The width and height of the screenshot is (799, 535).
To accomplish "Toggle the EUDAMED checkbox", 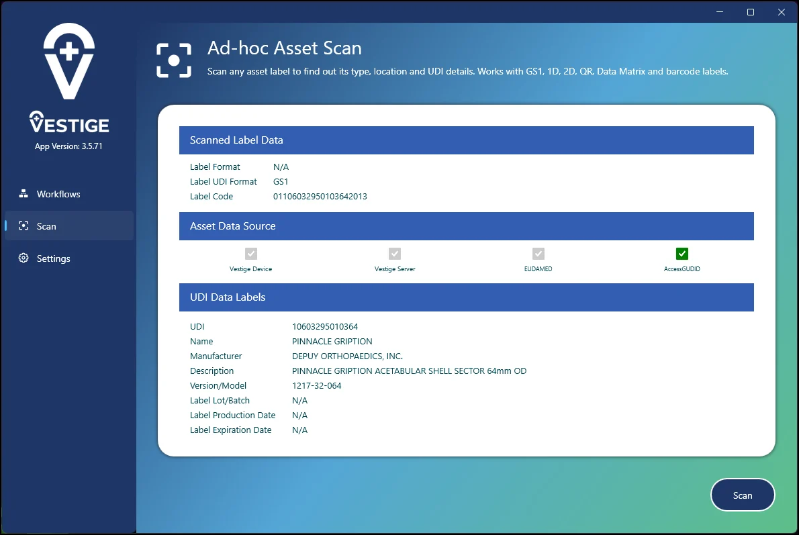I will coord(538,253).
